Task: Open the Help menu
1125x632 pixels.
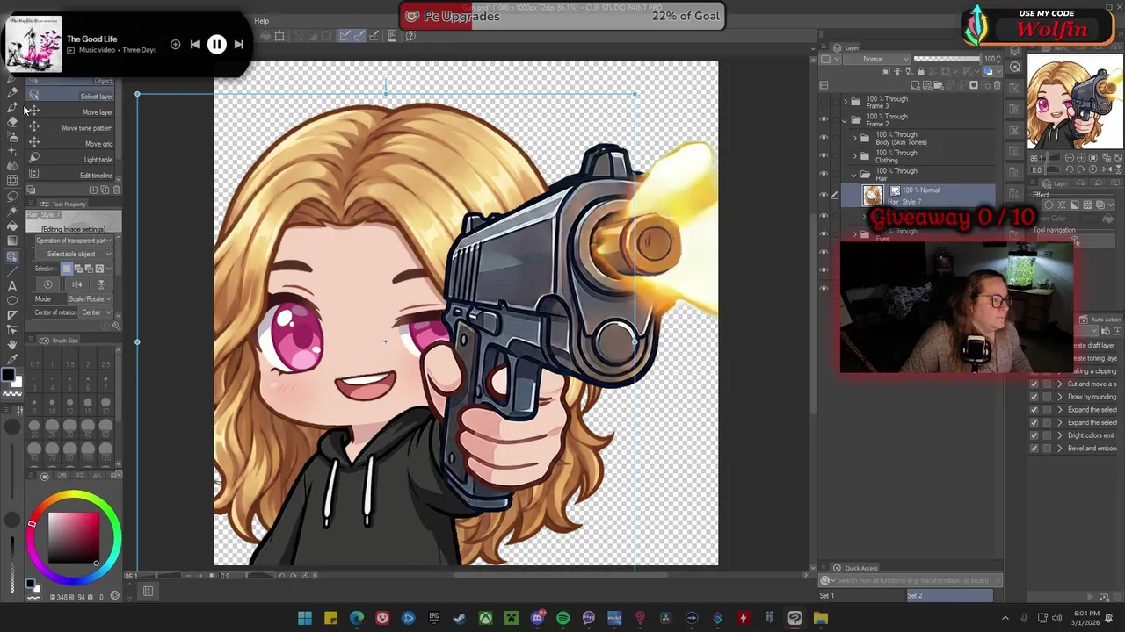Action: 262,21
